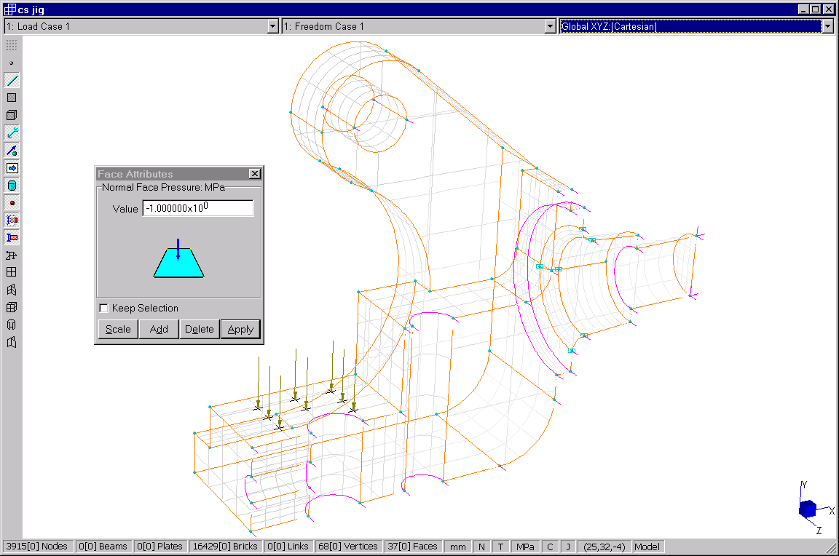Select the brick (3D cube) tool
The image size is (839, 556).
tap(12, 116)
